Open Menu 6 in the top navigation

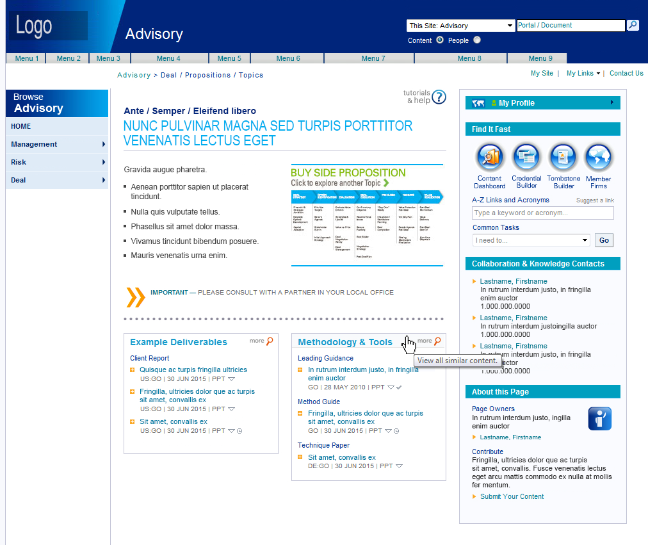288,58
